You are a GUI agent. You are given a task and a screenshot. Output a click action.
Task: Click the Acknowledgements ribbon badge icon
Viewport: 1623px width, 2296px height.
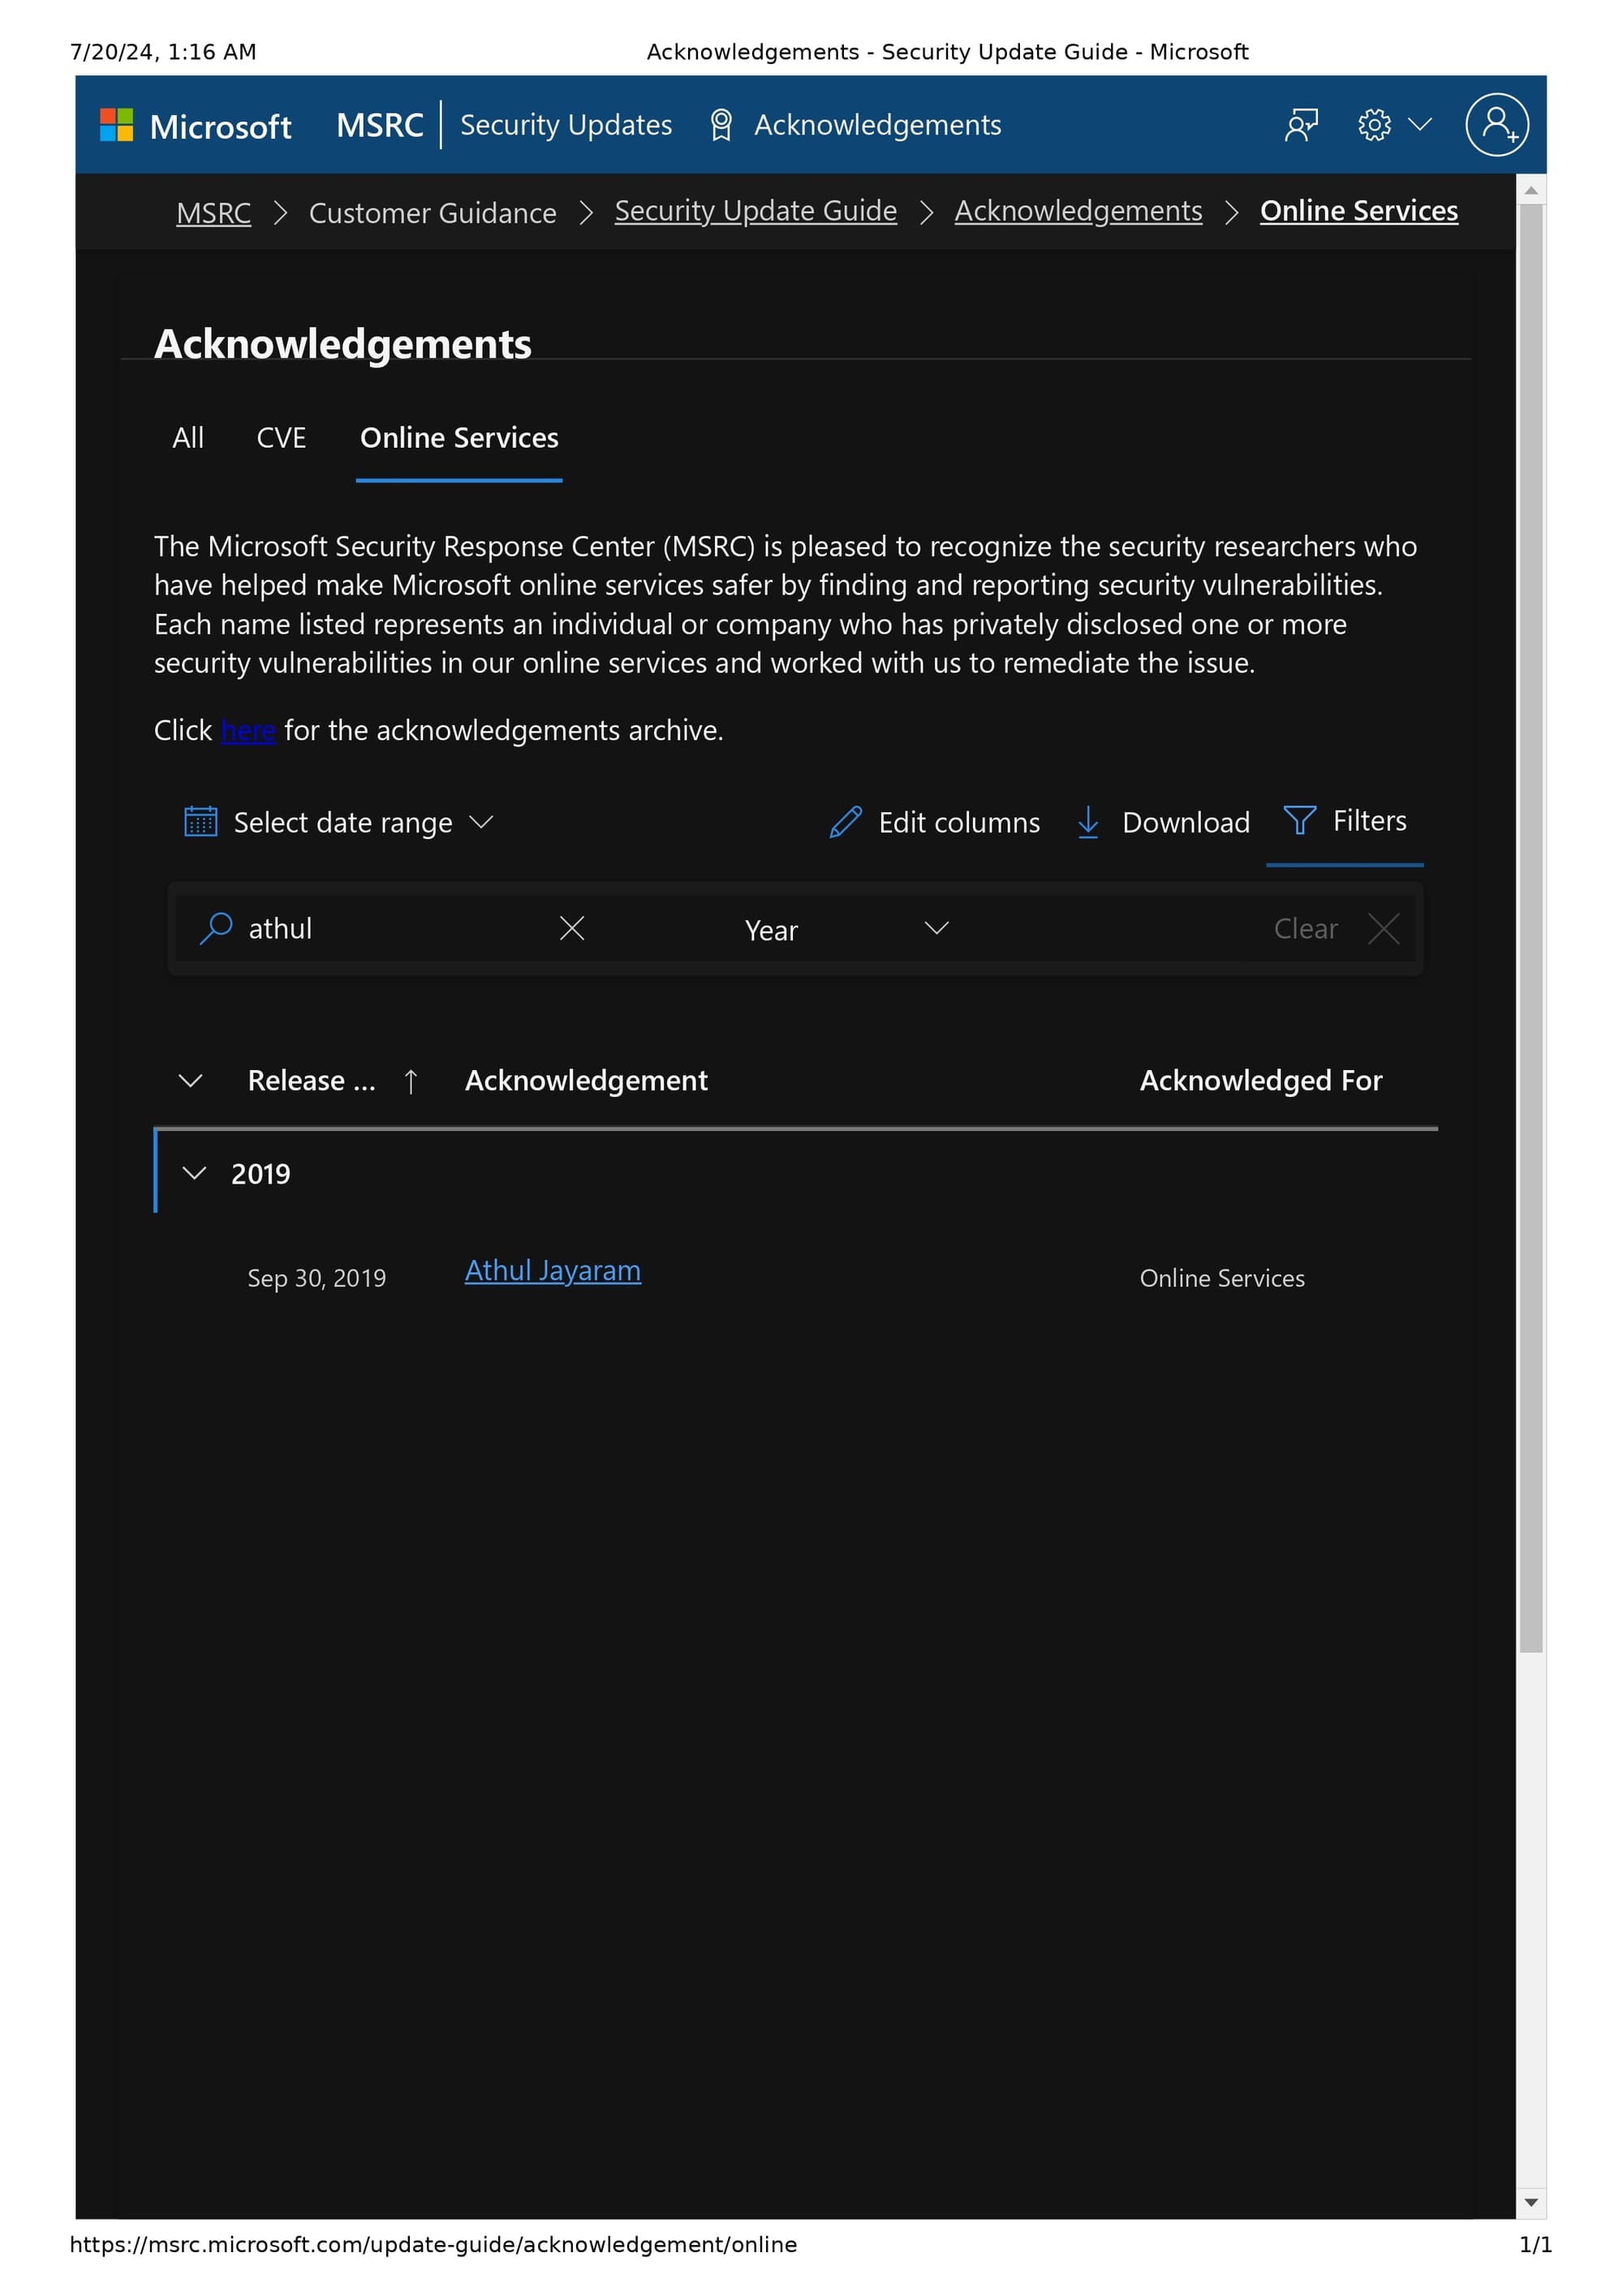click(x=720, y=125)
